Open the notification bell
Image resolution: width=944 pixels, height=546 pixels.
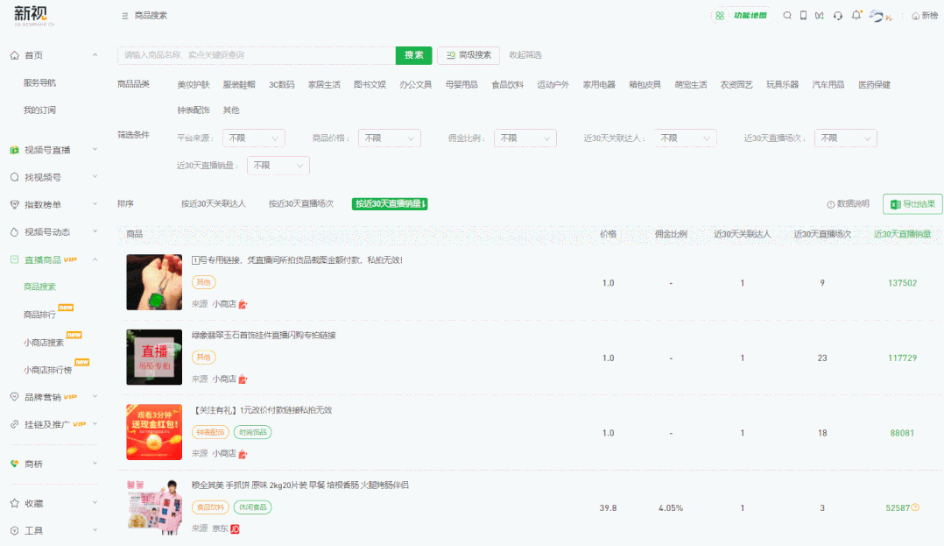856,15
